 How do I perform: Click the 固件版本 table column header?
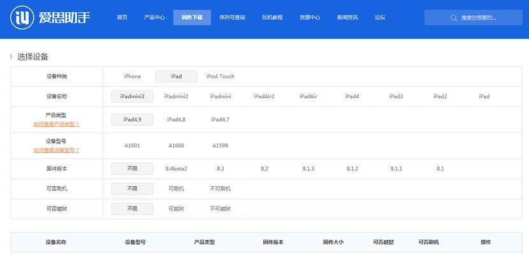[273, 242]
